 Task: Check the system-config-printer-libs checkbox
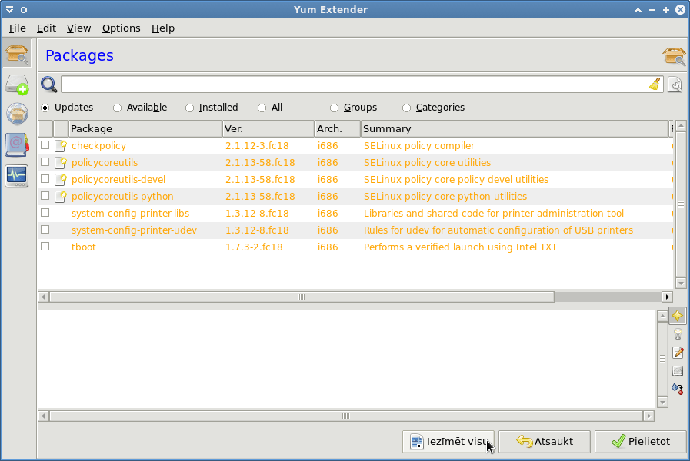click(45, 213)
